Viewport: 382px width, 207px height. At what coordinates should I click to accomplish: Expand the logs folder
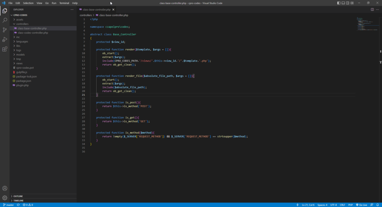pyautogui.click(x=43, y=50)
